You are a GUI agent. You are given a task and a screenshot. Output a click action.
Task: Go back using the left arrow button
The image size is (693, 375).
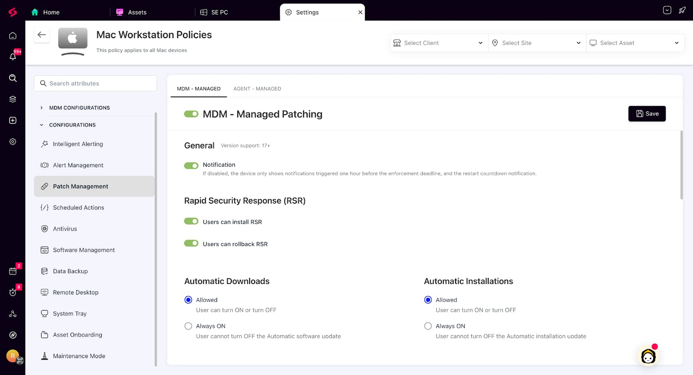42,35
